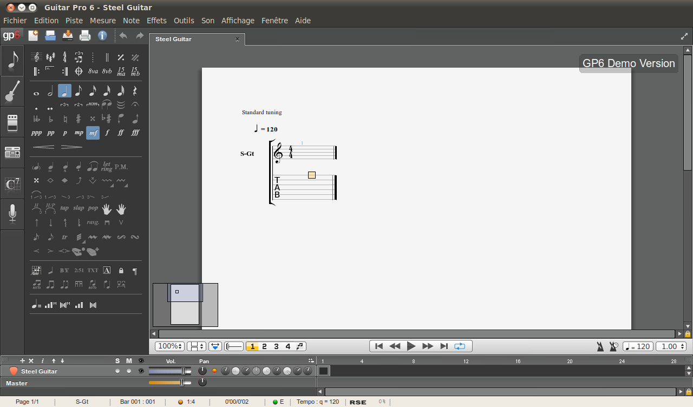Image resolution: width=693 pixels, height=407 pixels.
Task: Select eighth note duration
Action: (x=79, y=91)
